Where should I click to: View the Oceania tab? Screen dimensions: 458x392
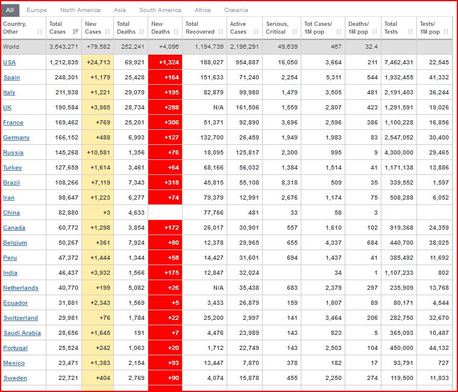pos(236,10)
